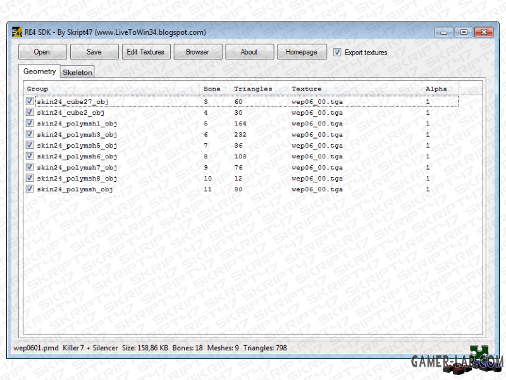Click wep06_00.tga texture in cube27 row

(318, 102)
